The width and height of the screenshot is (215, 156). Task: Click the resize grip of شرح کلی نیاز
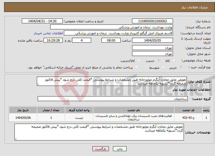tap(38, 85)
